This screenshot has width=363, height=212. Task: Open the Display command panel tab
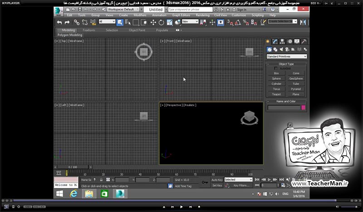pyautogui.click(x=297, y=41)
